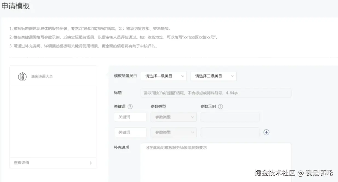Expand the second row 参数类型 dropdown
The height and width of the screenshot is (182, 338).
click(174, 132)
